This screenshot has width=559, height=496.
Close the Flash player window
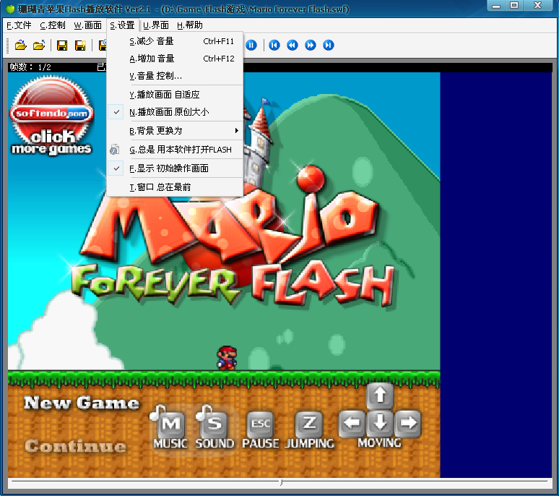[x=537, y=5]
